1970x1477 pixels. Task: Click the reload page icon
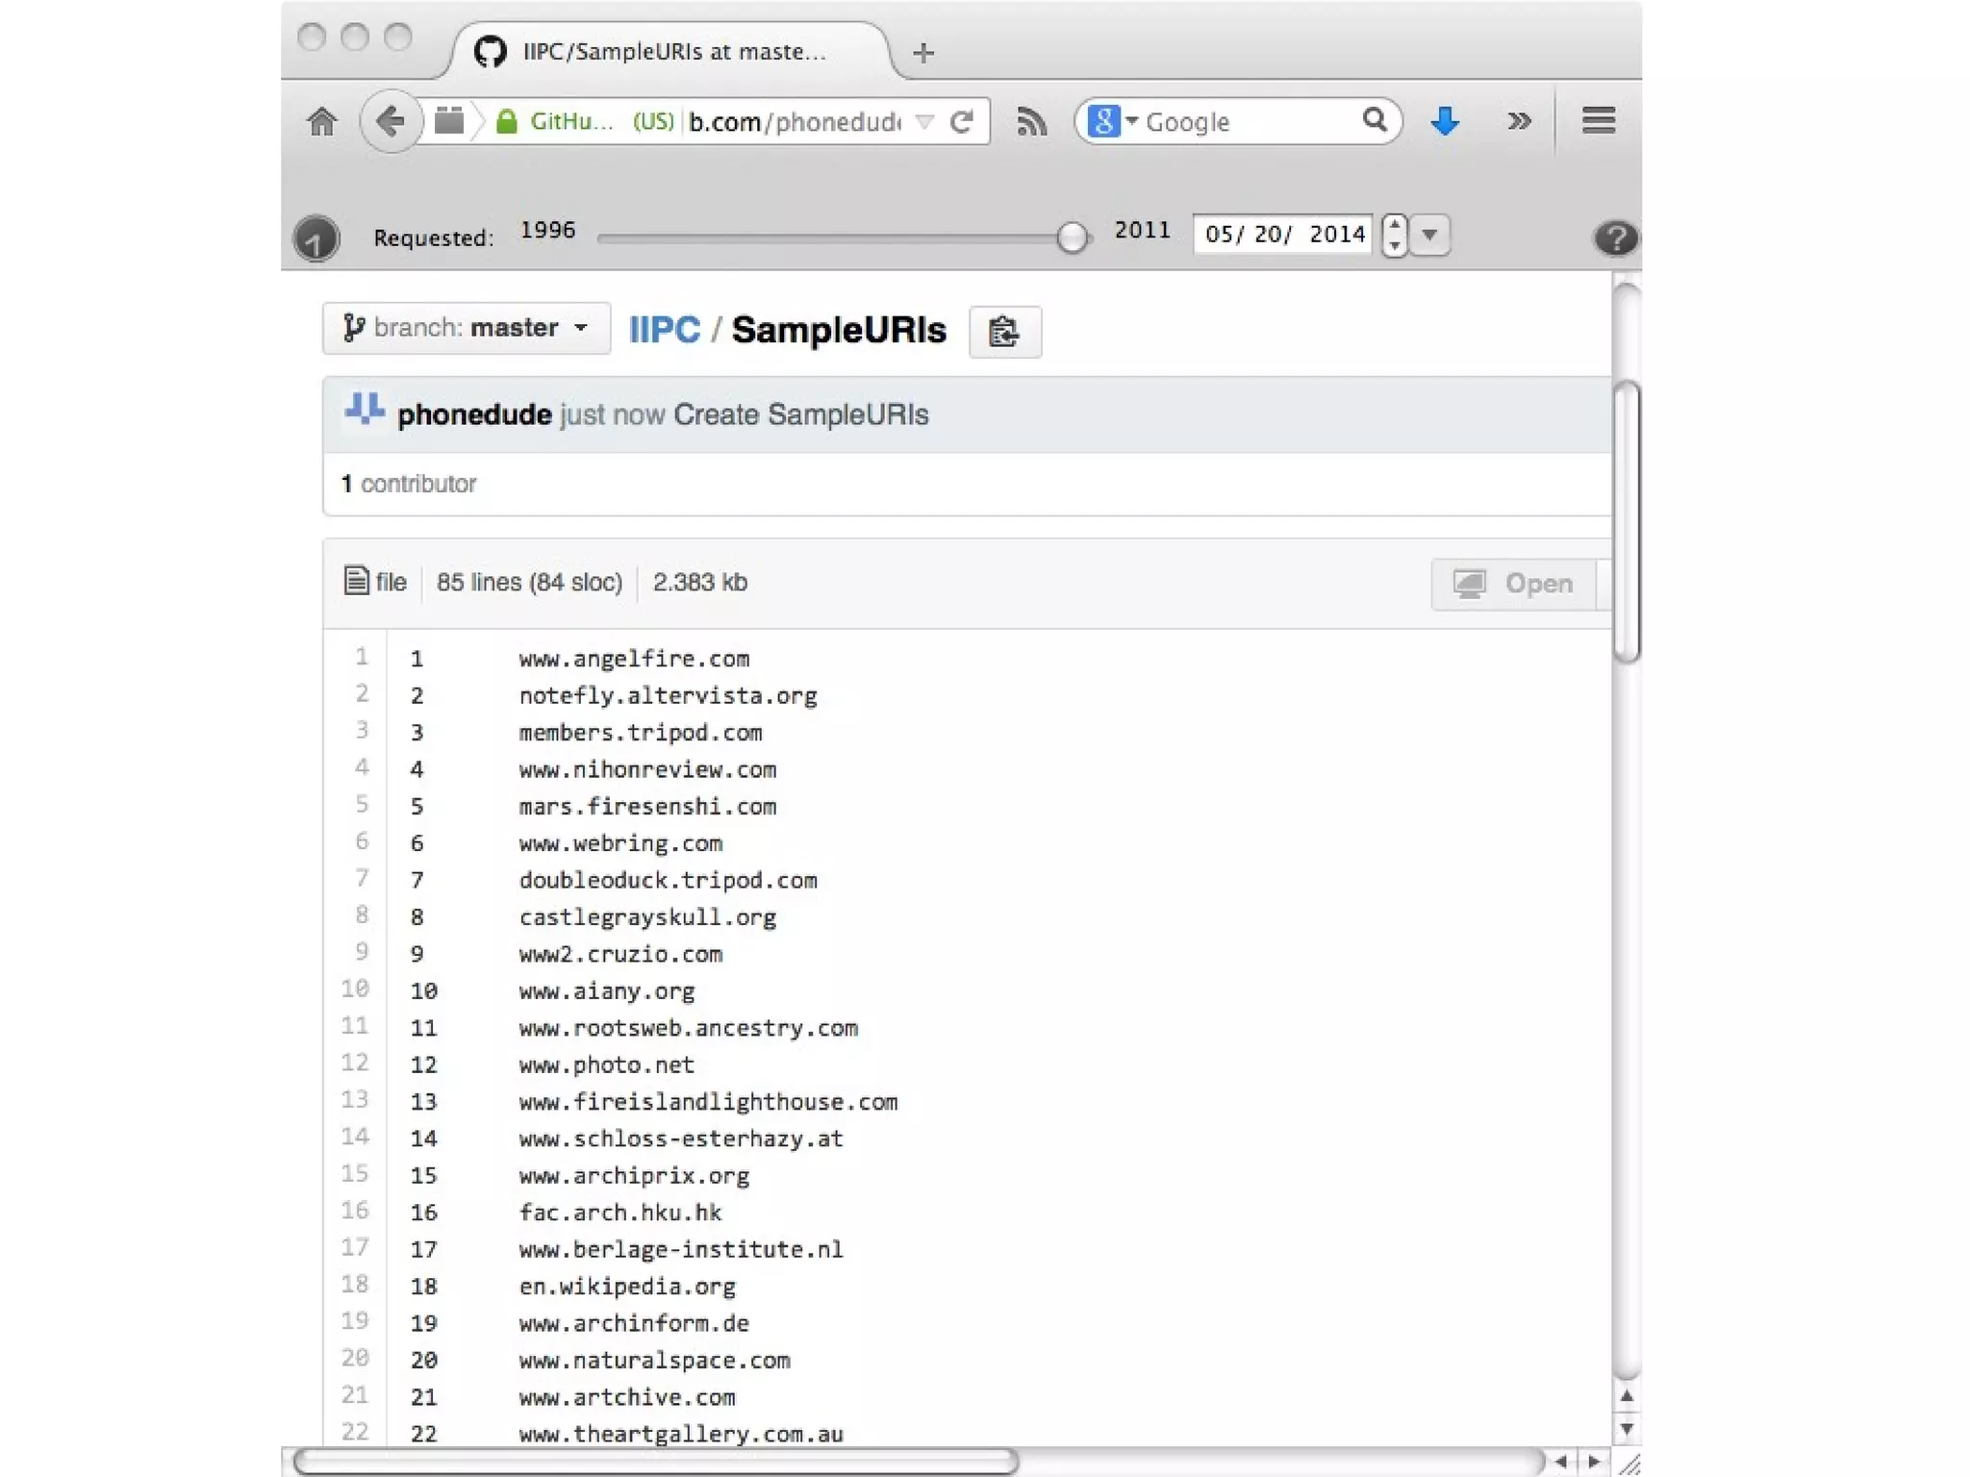(962, 122)
